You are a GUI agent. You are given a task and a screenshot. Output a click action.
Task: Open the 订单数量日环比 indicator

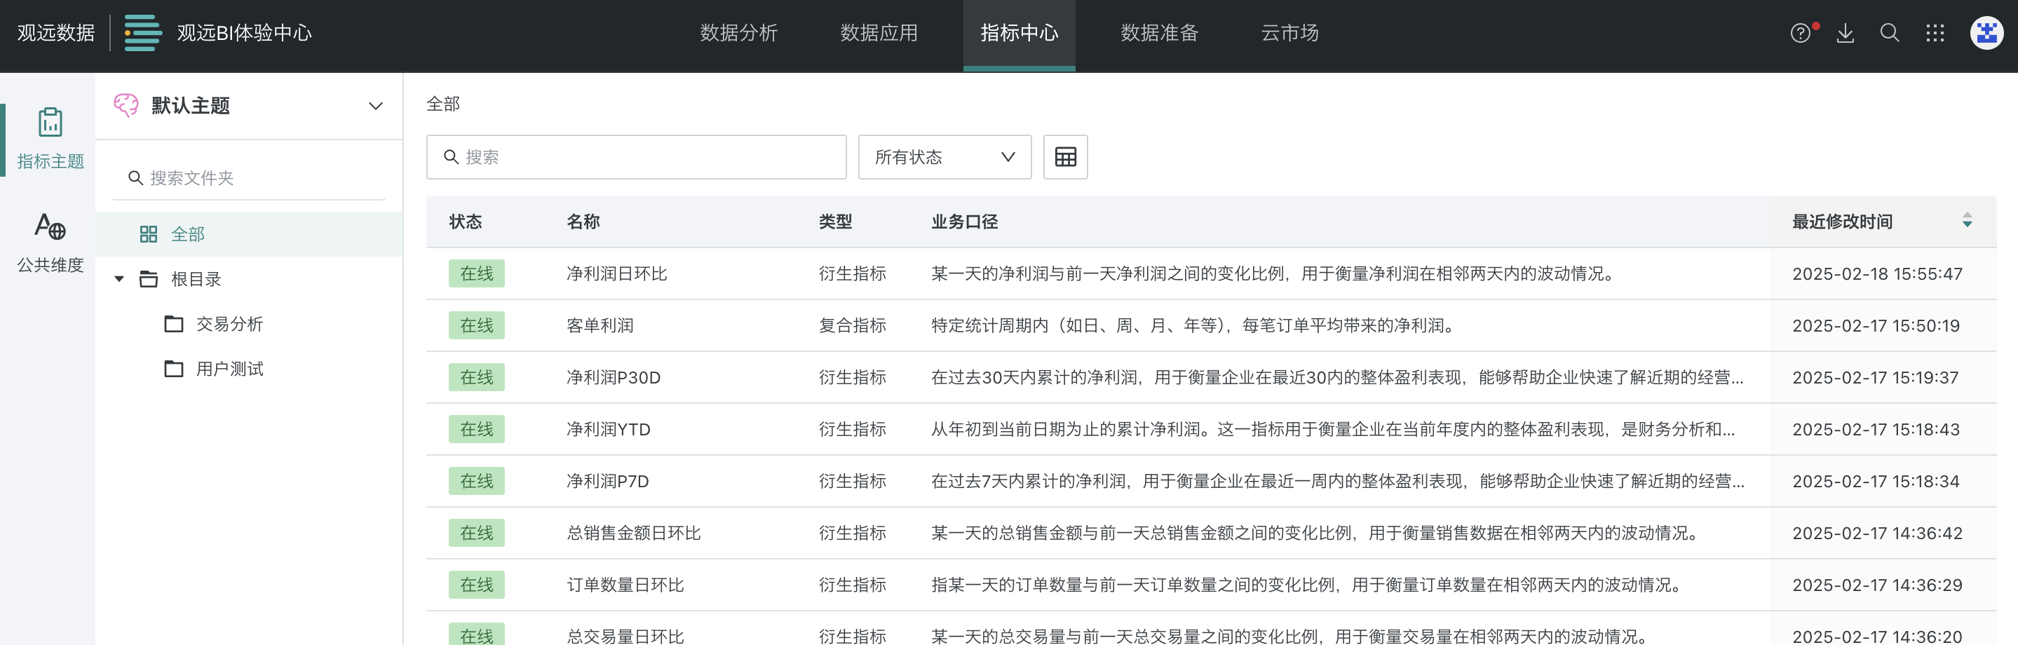pos(625,585)
